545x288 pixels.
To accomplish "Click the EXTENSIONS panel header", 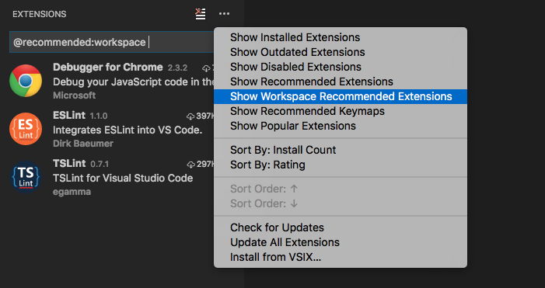I will tap(40, 14).
